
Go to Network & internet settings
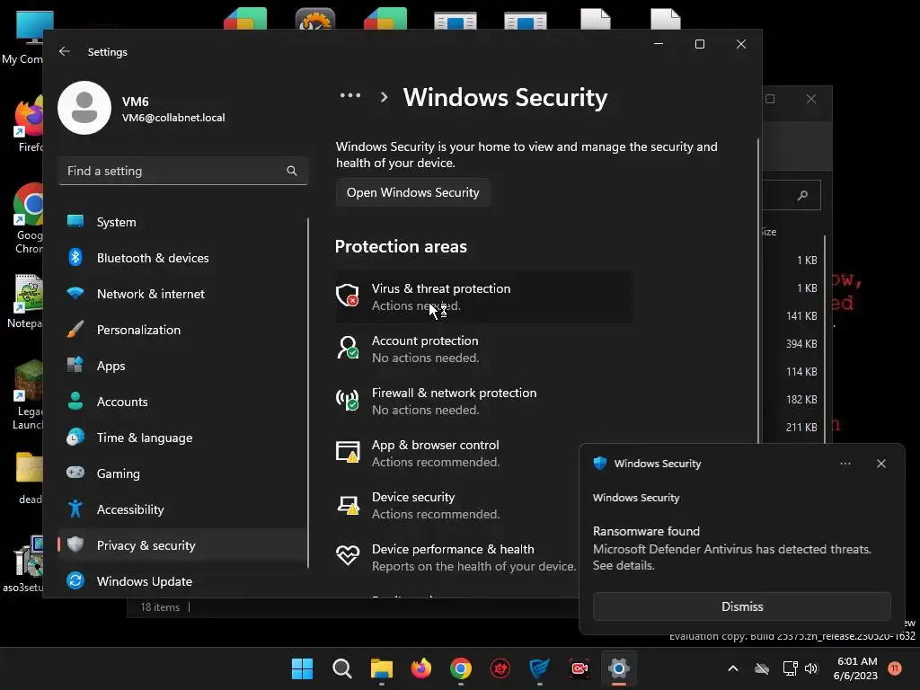(181, 294)
